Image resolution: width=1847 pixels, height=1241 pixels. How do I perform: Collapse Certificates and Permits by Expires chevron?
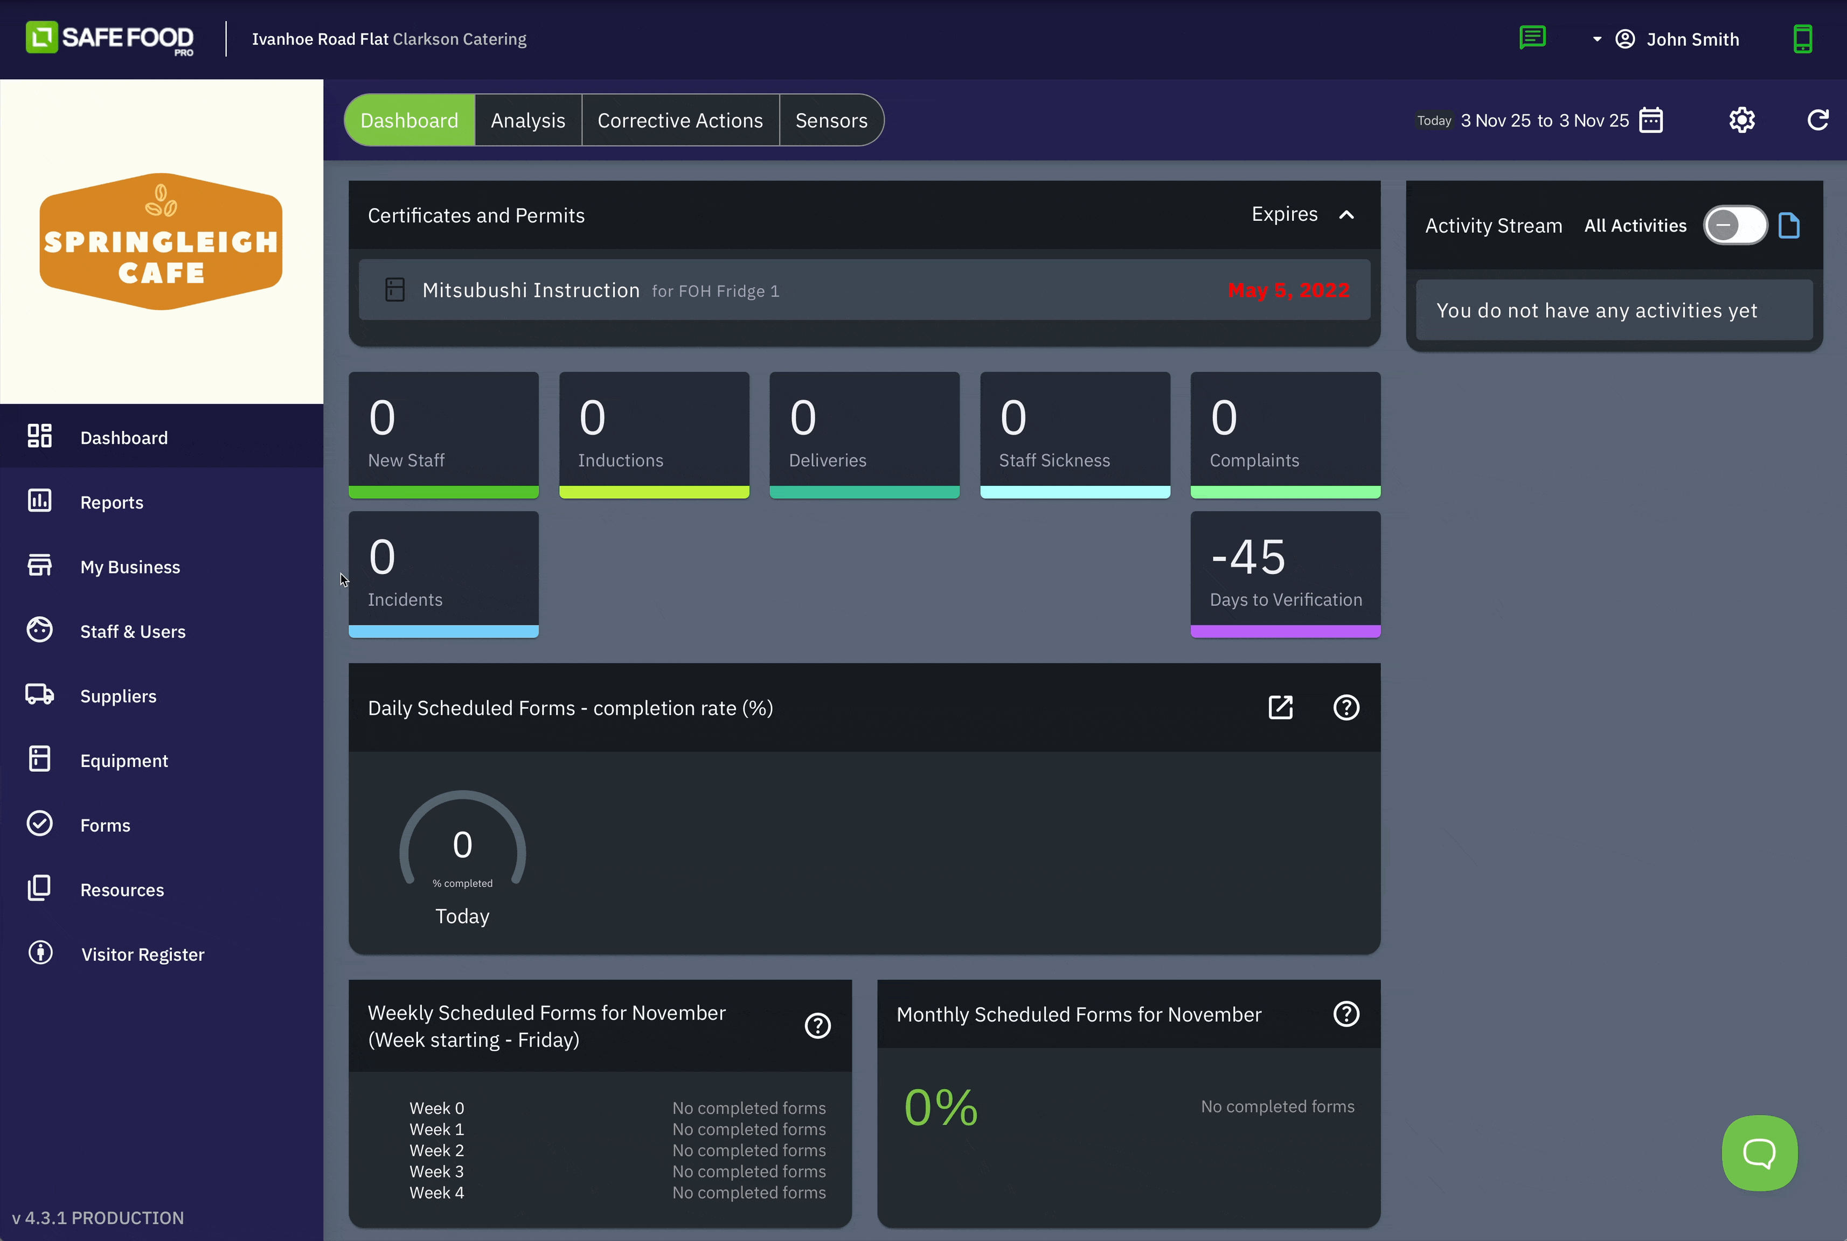point(1346,215)
